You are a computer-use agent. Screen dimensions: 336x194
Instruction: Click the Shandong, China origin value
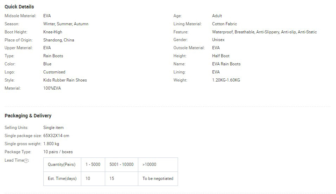coord(58,40)
